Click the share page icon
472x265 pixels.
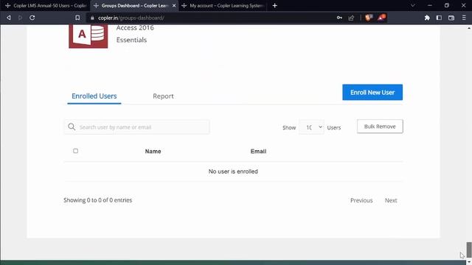click(x=351, y=18)
